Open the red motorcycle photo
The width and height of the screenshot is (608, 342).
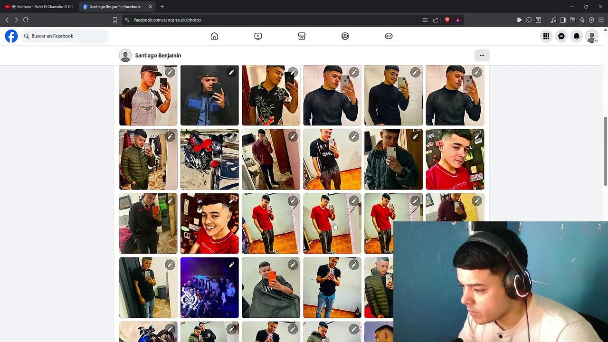[x=209, y=160]
